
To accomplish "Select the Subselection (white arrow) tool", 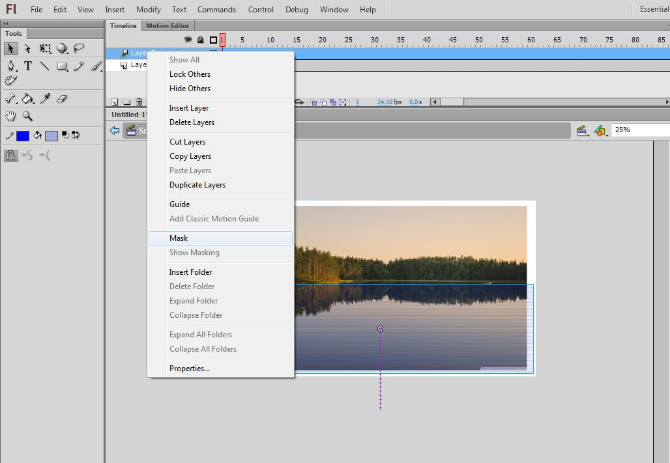I will (x=27, y=48).
